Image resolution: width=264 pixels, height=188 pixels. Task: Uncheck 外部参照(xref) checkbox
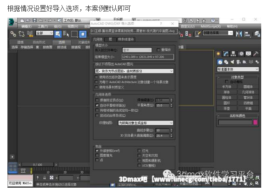(x=97, y=150)
